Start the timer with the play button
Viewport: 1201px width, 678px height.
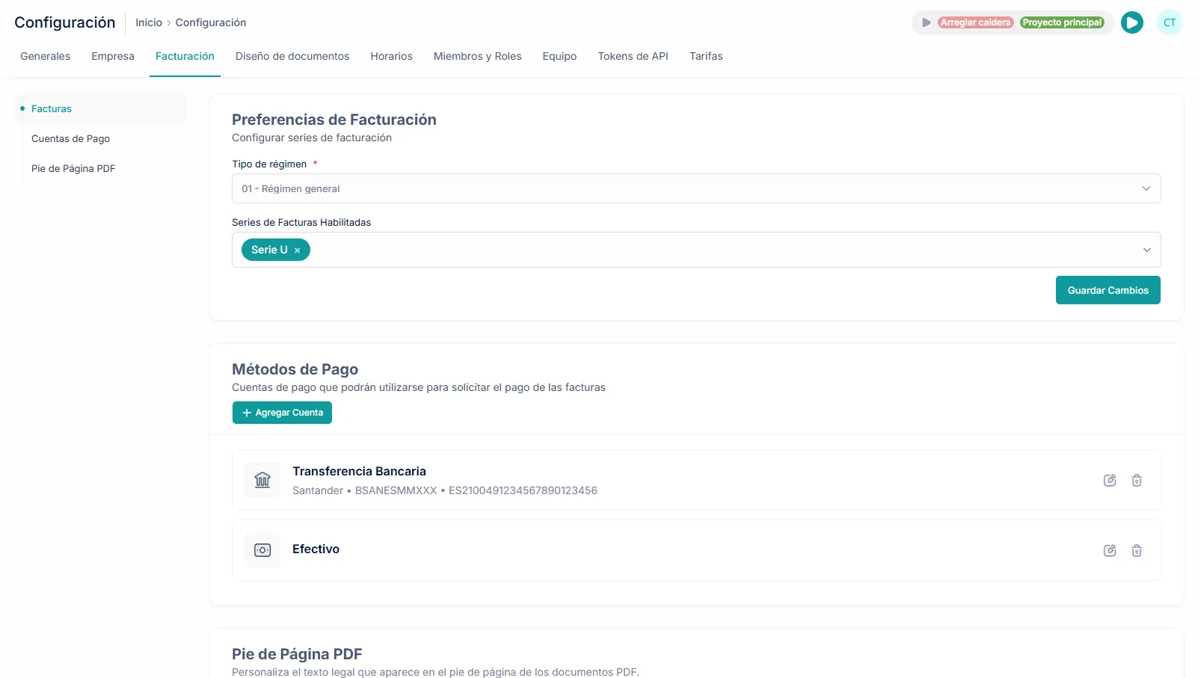(x=1132, y=22)
